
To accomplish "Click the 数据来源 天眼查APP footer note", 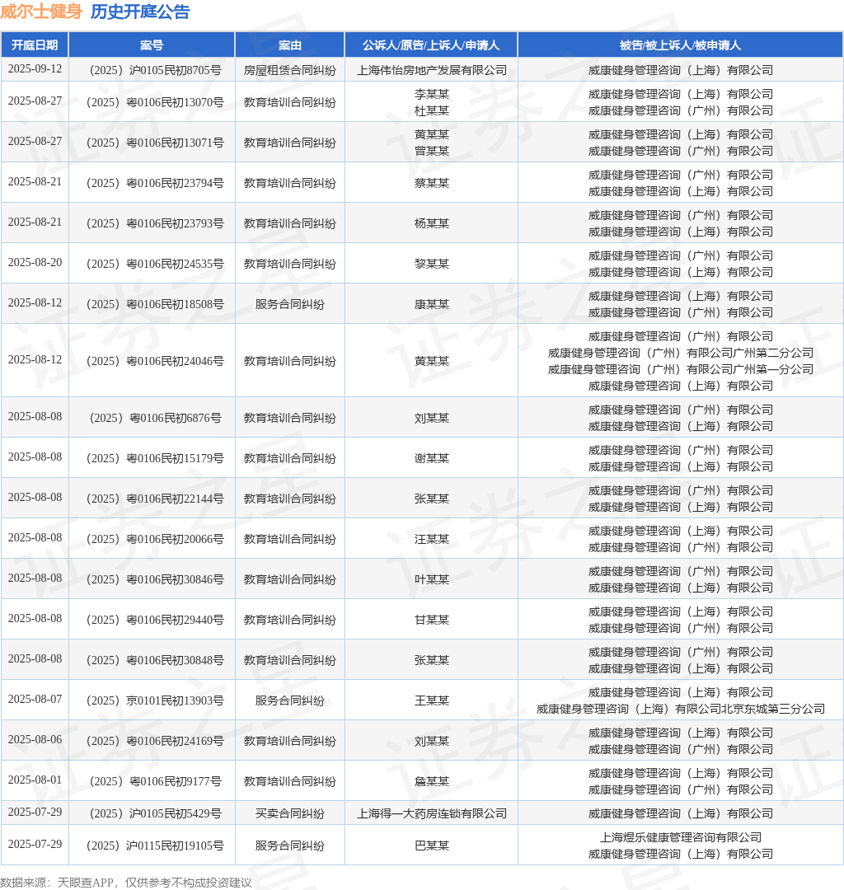I will (126, 882).
